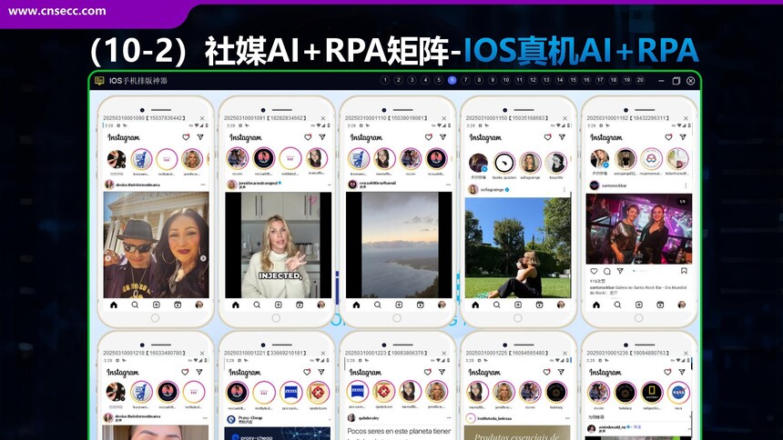Open the ZEISS story on phone 20250310001223
This screenshot has height=440, width=783.
pos(358,391)
